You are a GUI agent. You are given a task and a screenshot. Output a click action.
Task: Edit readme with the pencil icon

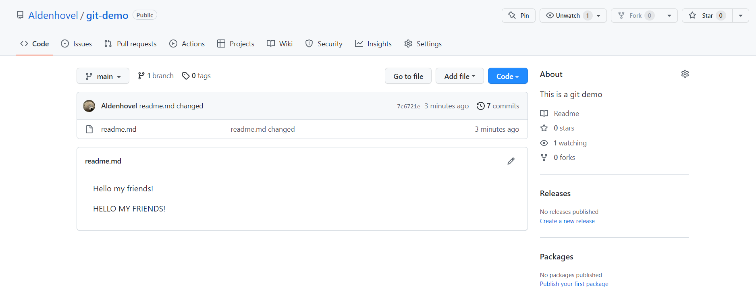click(x=511, y=161)
